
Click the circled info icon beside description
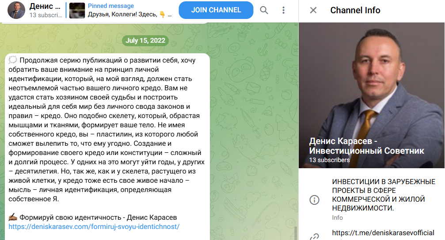click(314, 200)
